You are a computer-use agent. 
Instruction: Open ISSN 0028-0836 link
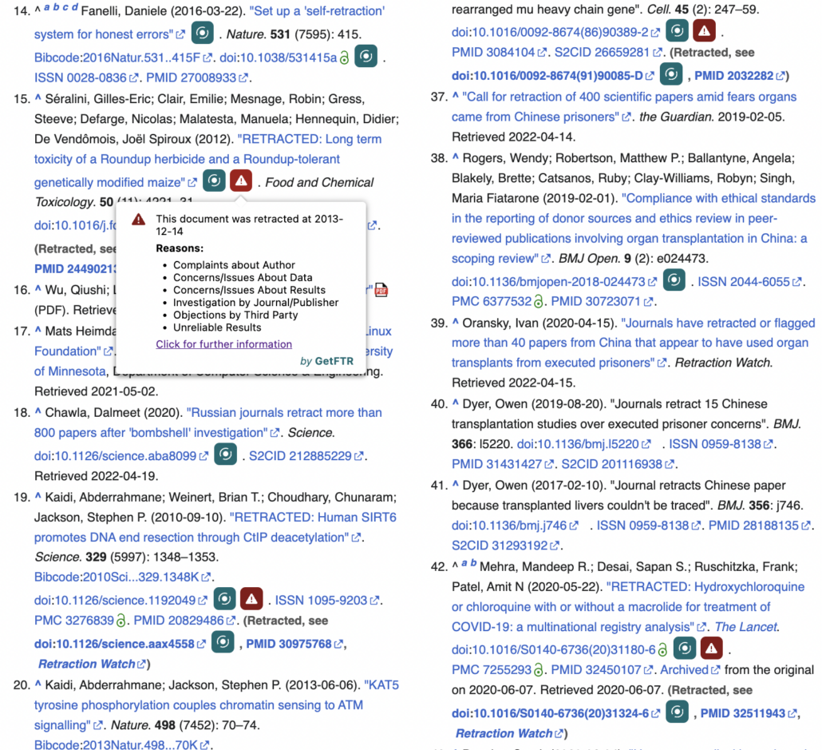[x=86, y=77]
